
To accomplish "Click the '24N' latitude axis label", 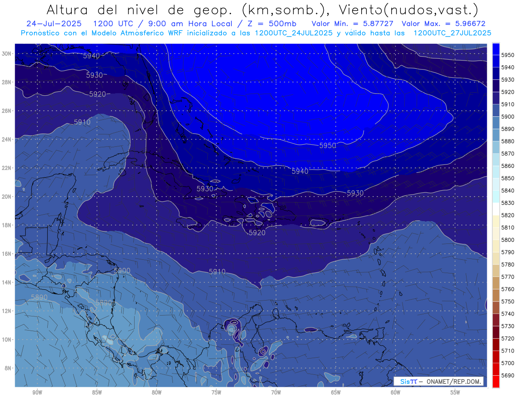I will [x=6, y=139].
